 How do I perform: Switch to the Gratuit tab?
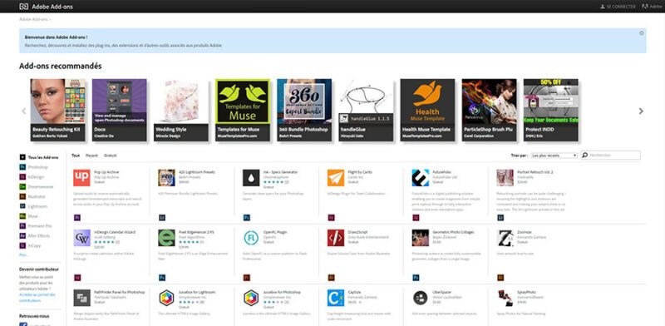tap(111, 156)
